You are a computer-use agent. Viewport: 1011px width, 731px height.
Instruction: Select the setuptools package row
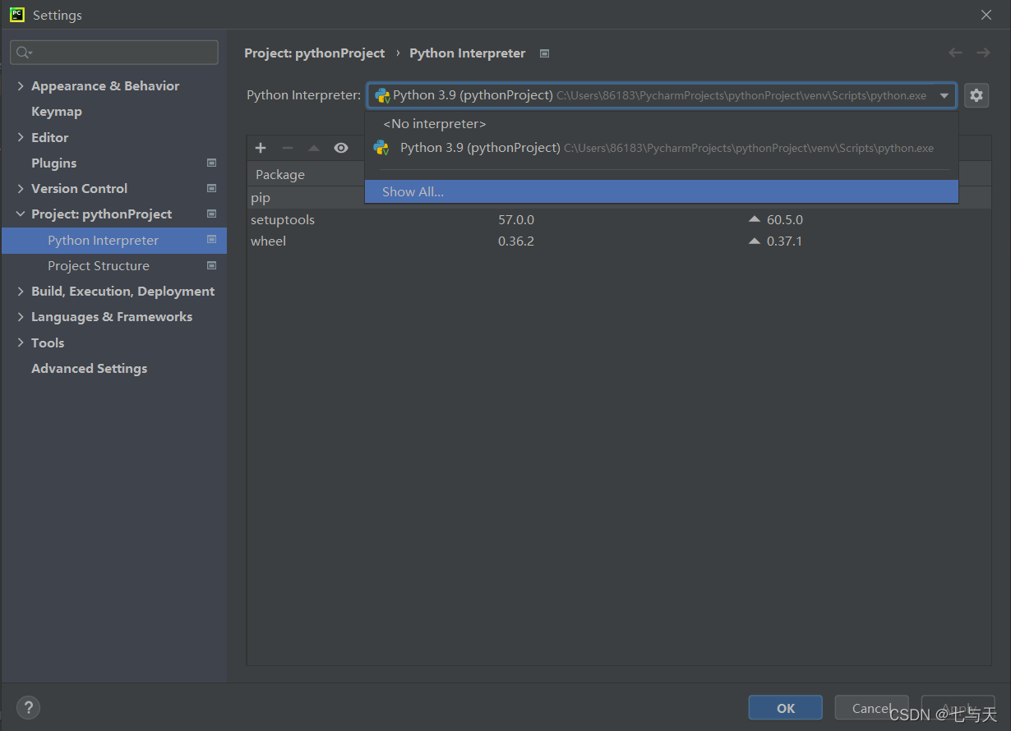(619, 219)
